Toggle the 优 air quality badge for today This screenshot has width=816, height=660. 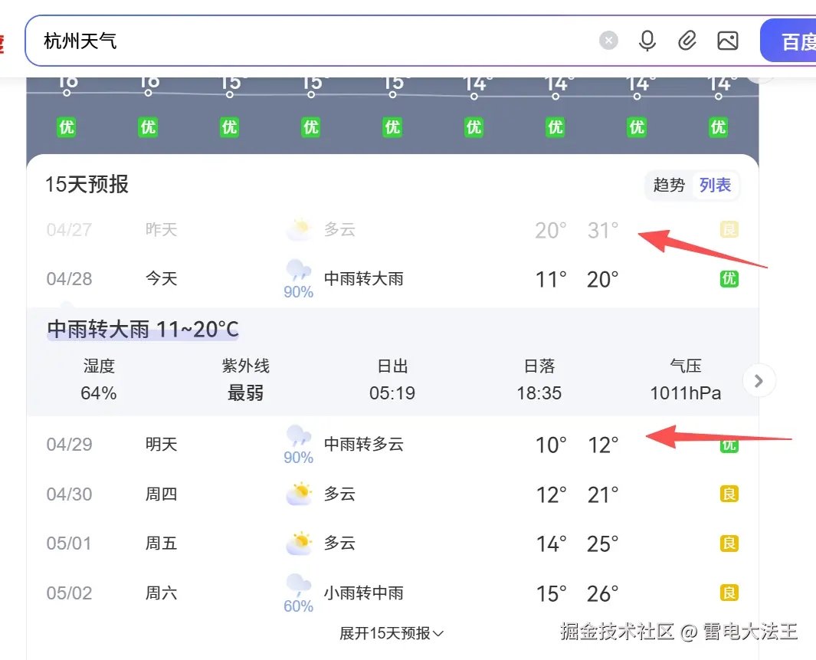click(729, 279)
